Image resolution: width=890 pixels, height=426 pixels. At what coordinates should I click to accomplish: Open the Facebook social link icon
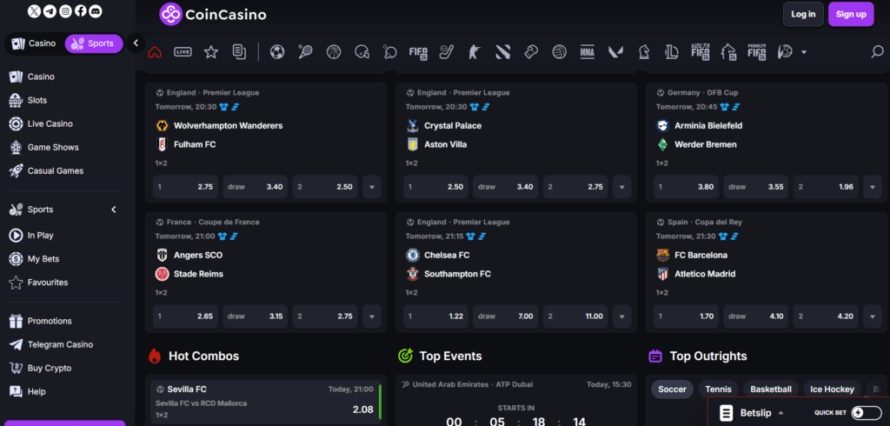pyautogui.click(x=81, y=10)
